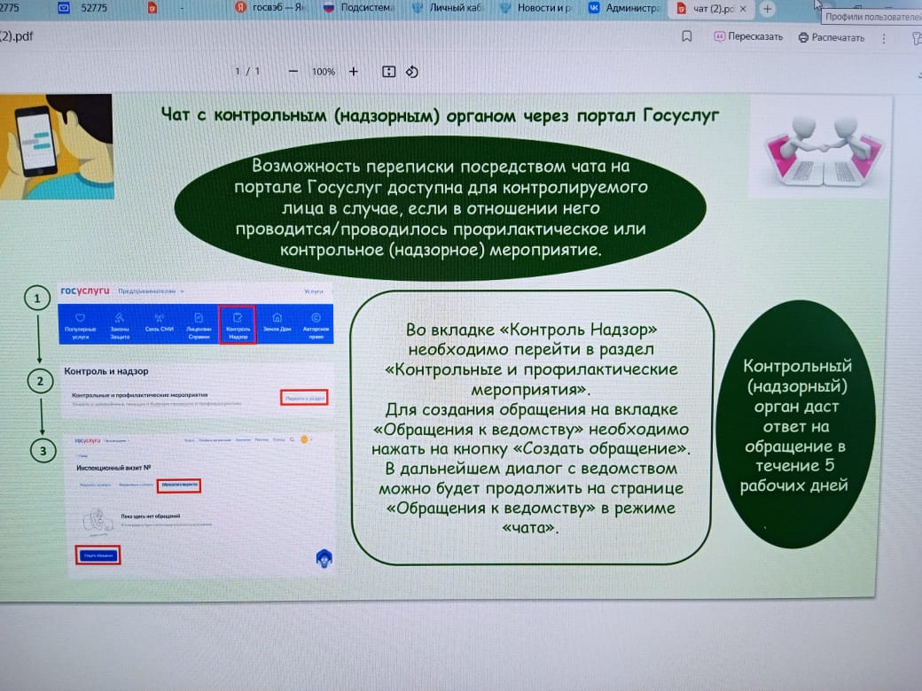Close the чат (2).pdf tab
The height and width of the screenshot is (691, 922).
pyautogui.click(x=743, y=9)
